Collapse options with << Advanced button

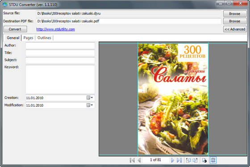point(235,29)
